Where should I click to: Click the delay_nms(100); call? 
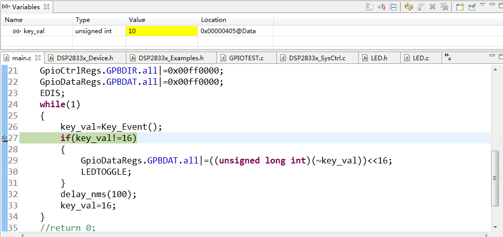tap(98, 194)
